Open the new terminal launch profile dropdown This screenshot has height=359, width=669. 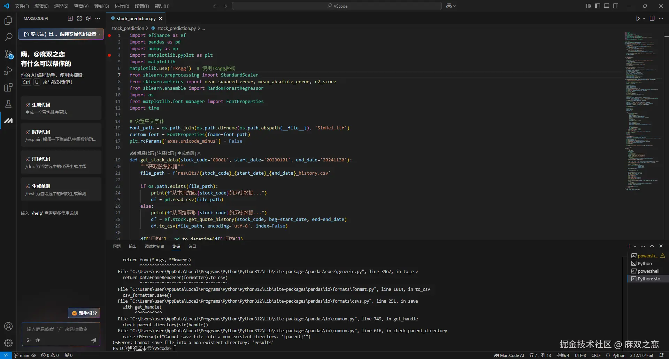pyautogui.click(x=635, y=246)
